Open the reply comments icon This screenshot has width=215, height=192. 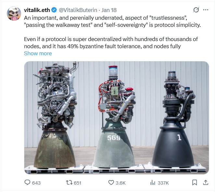(x=27, y=182)
